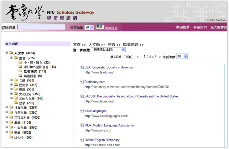Screen dimensions: 229x149
Task: Open the Dictionary.com link
Action: tap(95, 82)
